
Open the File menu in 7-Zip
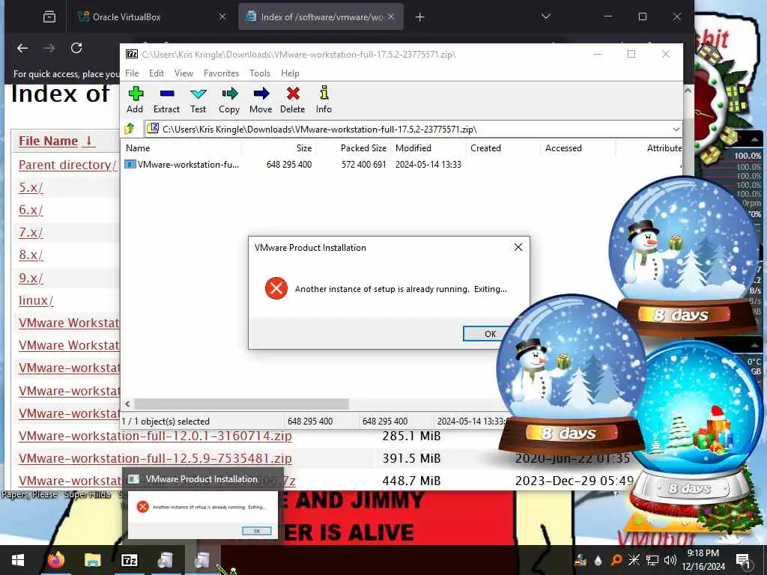click(x=132, y=73)
